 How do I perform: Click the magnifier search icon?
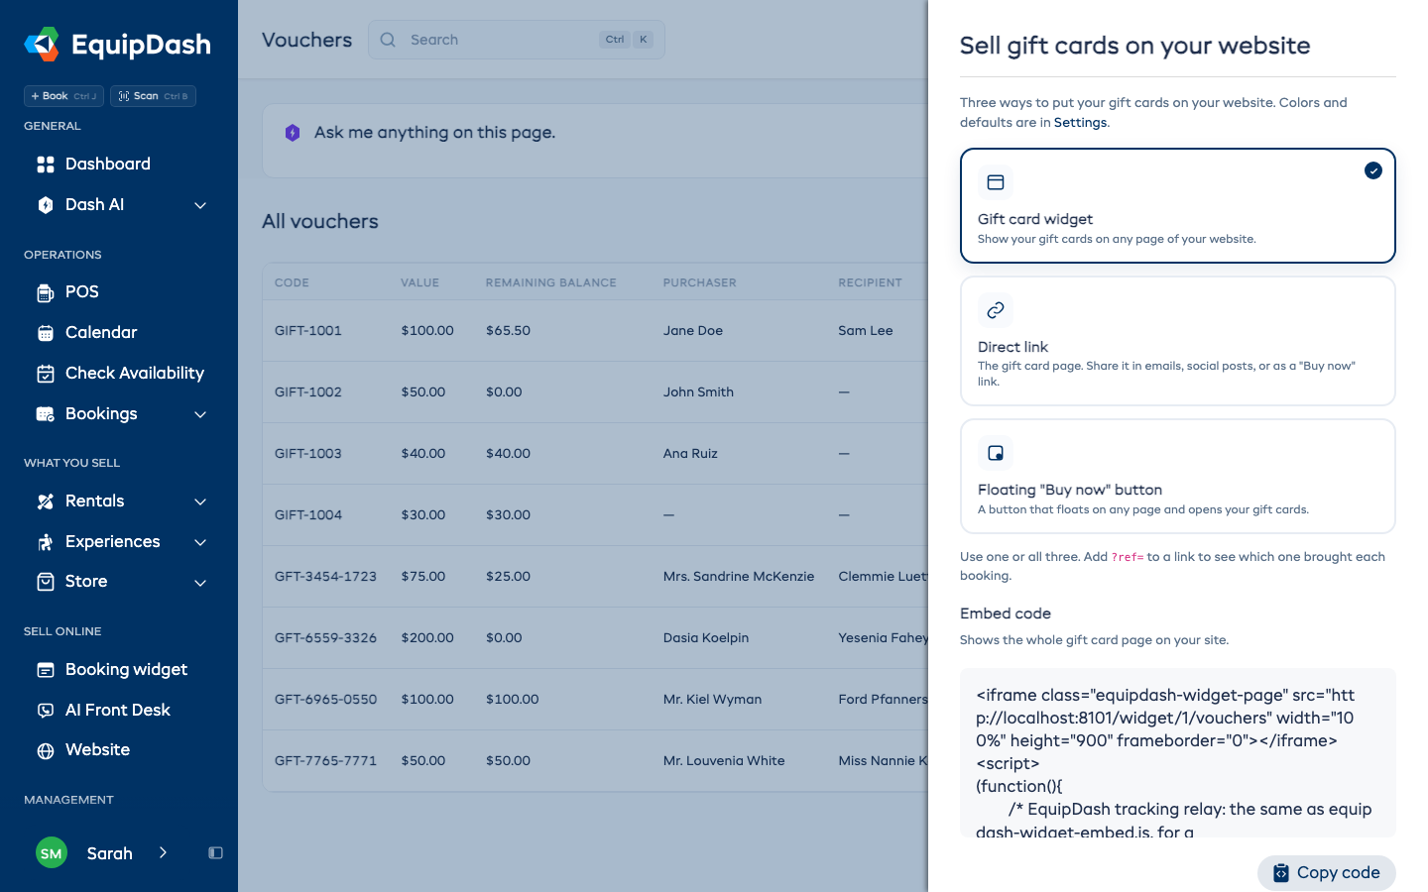(388, 40)
